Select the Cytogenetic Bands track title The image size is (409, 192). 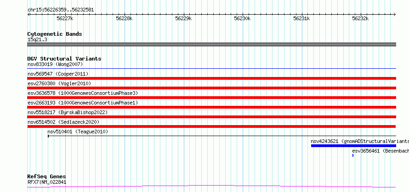(x=55, y=34)
